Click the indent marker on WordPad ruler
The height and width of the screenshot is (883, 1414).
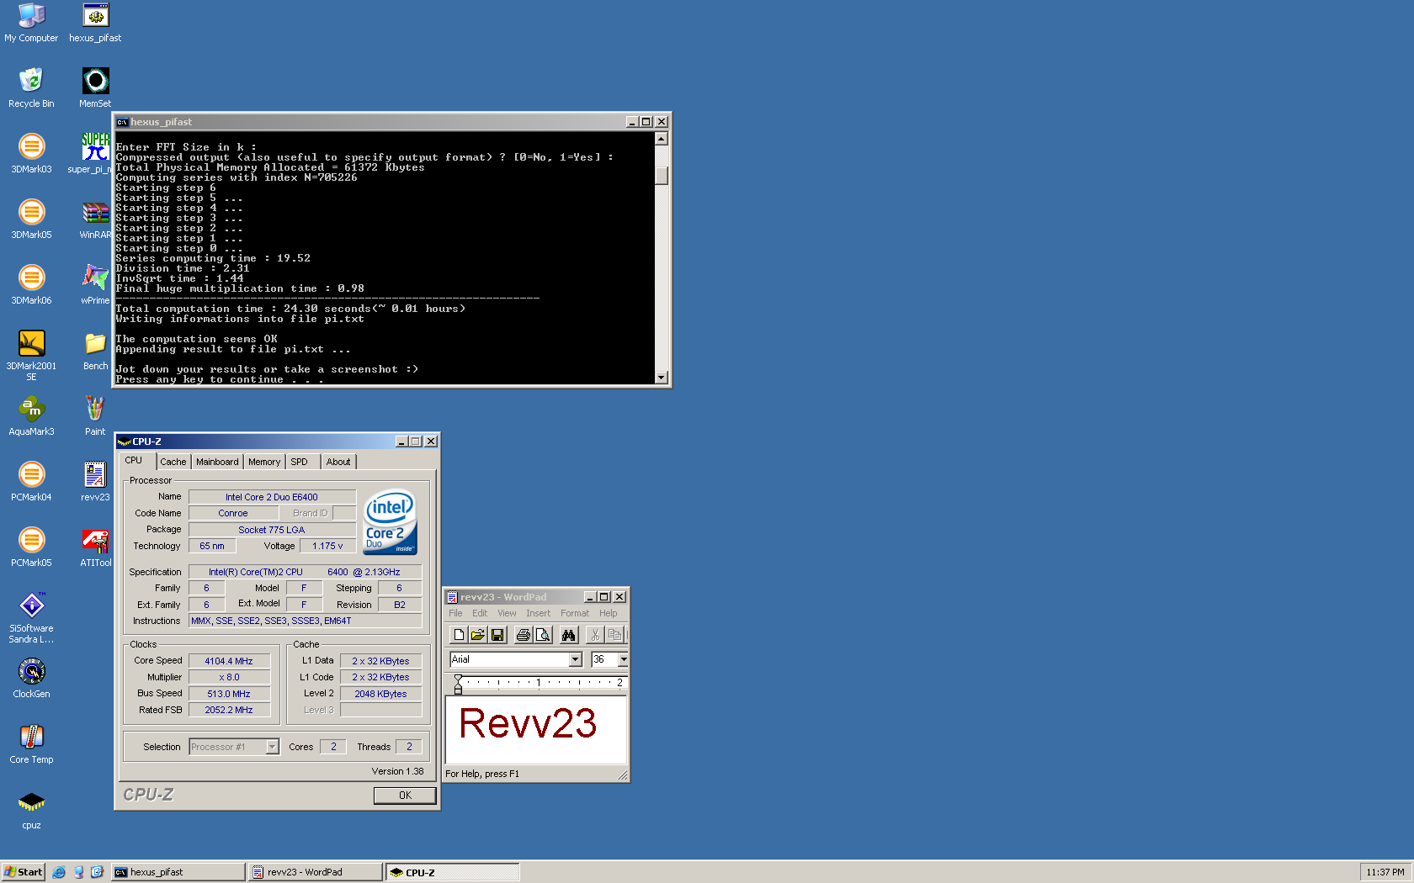458,684
